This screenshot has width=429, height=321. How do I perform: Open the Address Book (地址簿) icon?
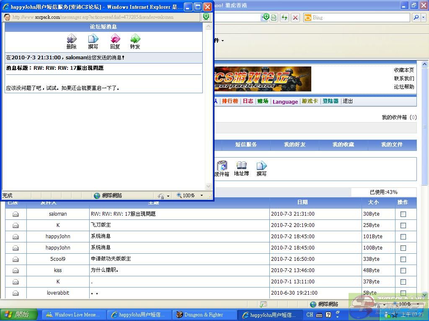coord(241,168)
